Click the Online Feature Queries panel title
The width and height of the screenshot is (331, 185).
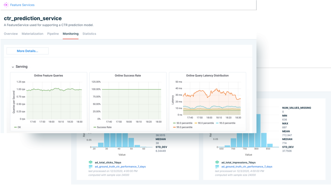(49, 76)
